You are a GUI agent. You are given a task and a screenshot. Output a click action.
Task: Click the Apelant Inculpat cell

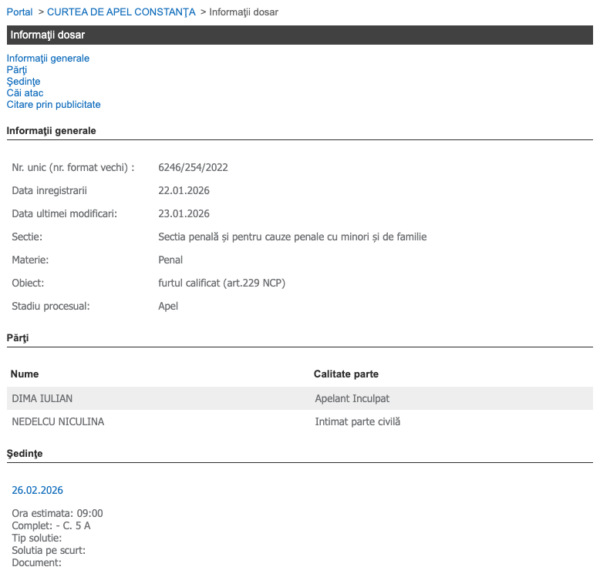coord(352,399)
